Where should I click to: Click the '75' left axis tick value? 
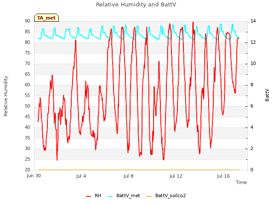tap(27, 53)
